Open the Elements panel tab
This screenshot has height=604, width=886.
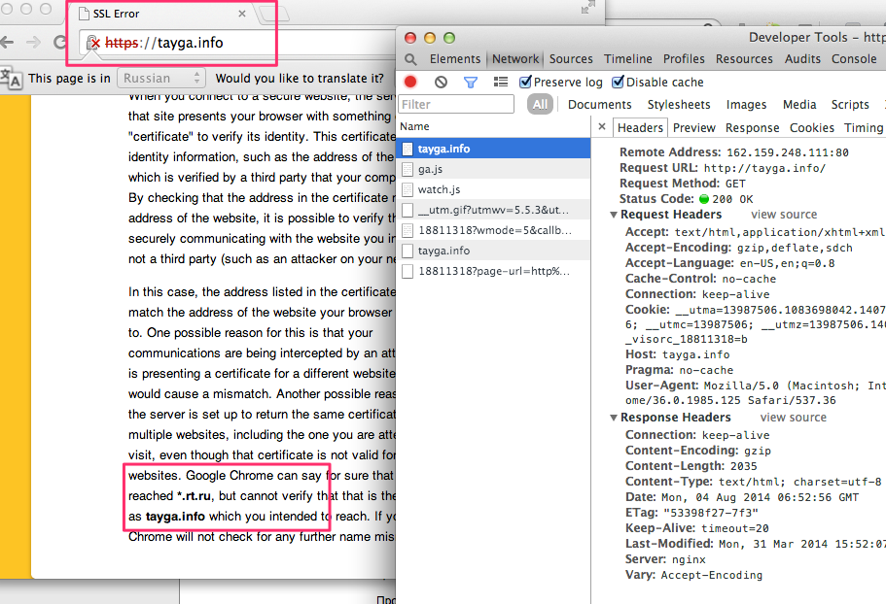pos(455,58)
